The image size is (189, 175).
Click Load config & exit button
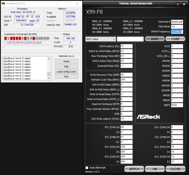[67, 72]
